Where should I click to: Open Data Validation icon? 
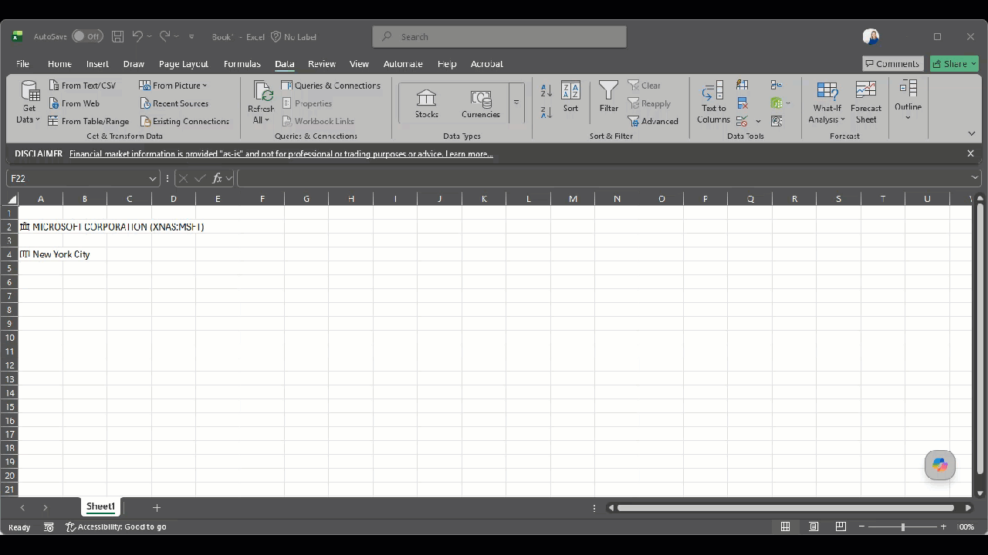coord(743,121)
